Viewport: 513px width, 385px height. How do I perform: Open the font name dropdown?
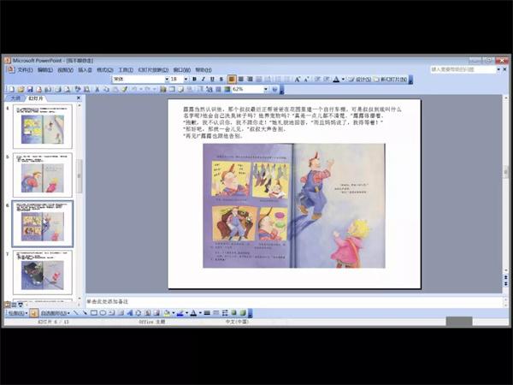[x=167, y=80]
